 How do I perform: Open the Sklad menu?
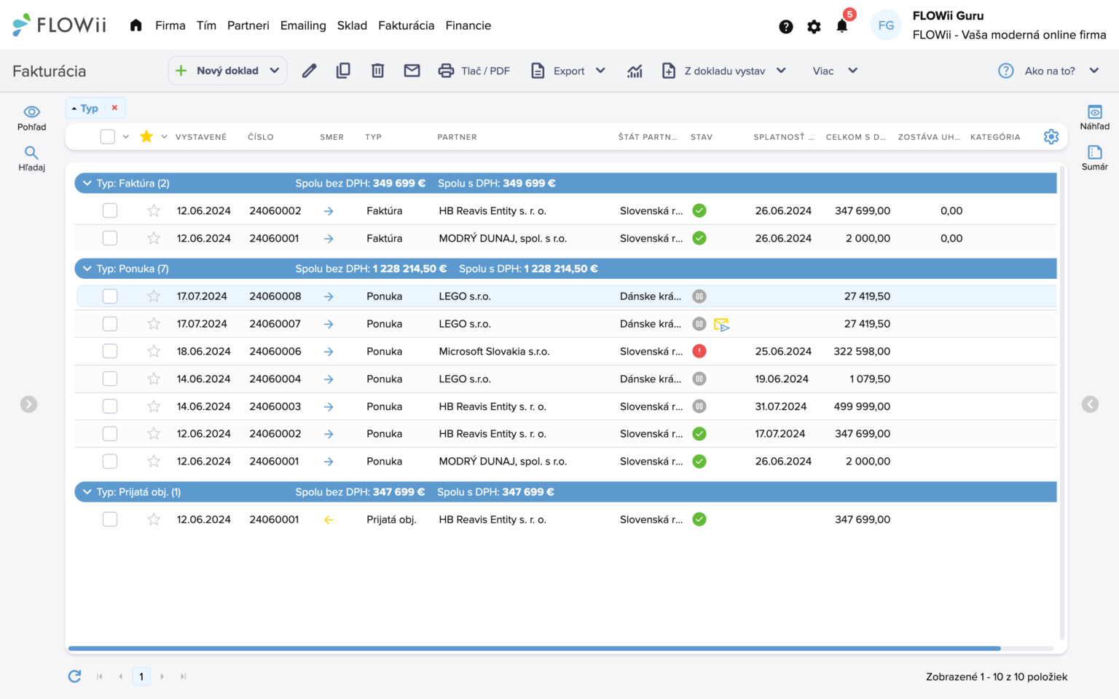point(352,25)
